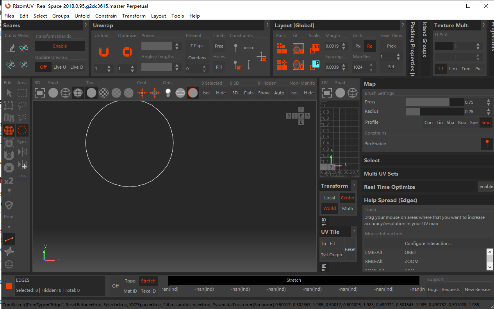494x309 pixels.
Task: Click the frame-all icon in 3D viewport toolbar
Action: point(40,93)
